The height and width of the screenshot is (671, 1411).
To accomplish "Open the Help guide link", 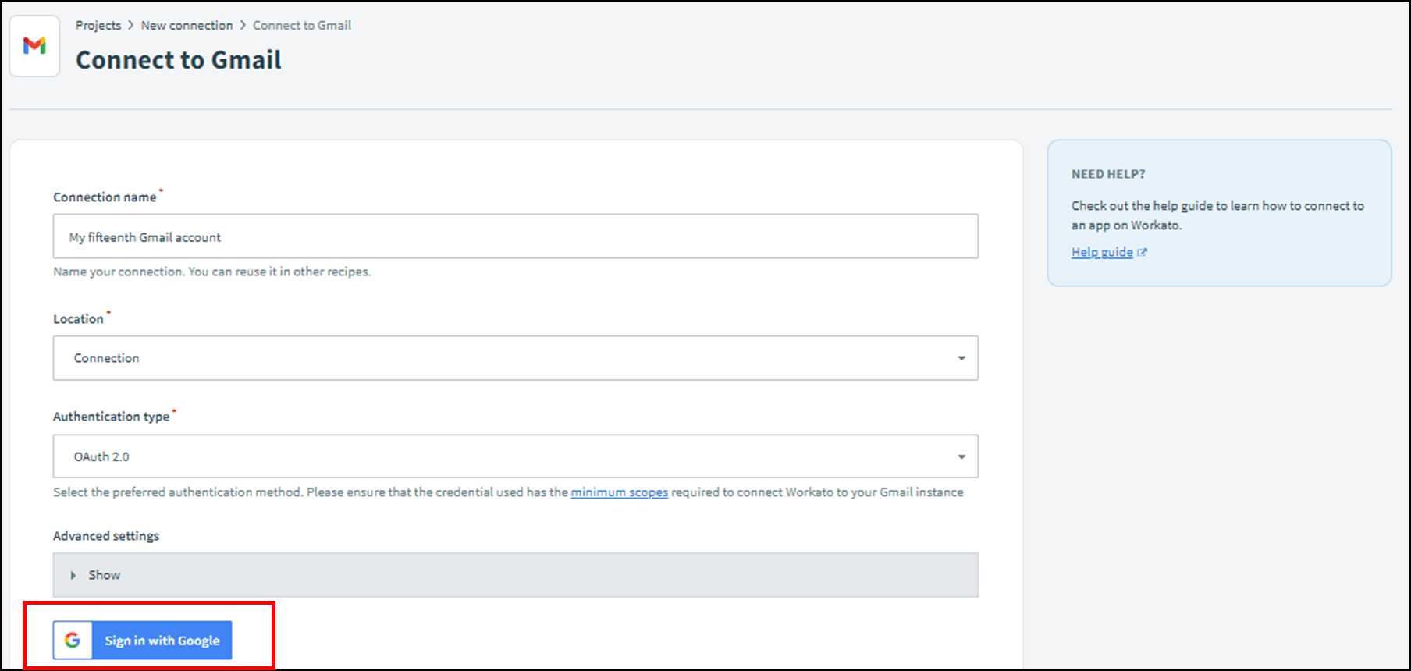I will (x=1102, y=252).
